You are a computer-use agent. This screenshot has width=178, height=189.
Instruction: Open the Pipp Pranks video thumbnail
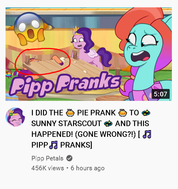(x=89, y=54)
